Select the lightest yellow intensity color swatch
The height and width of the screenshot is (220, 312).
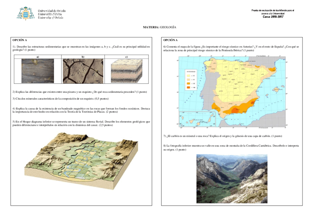pyautogui.click(x=188, y=76)
